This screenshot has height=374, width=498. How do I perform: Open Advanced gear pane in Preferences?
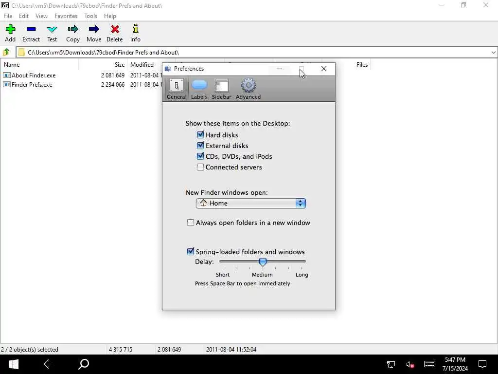(x=248, y=89)
